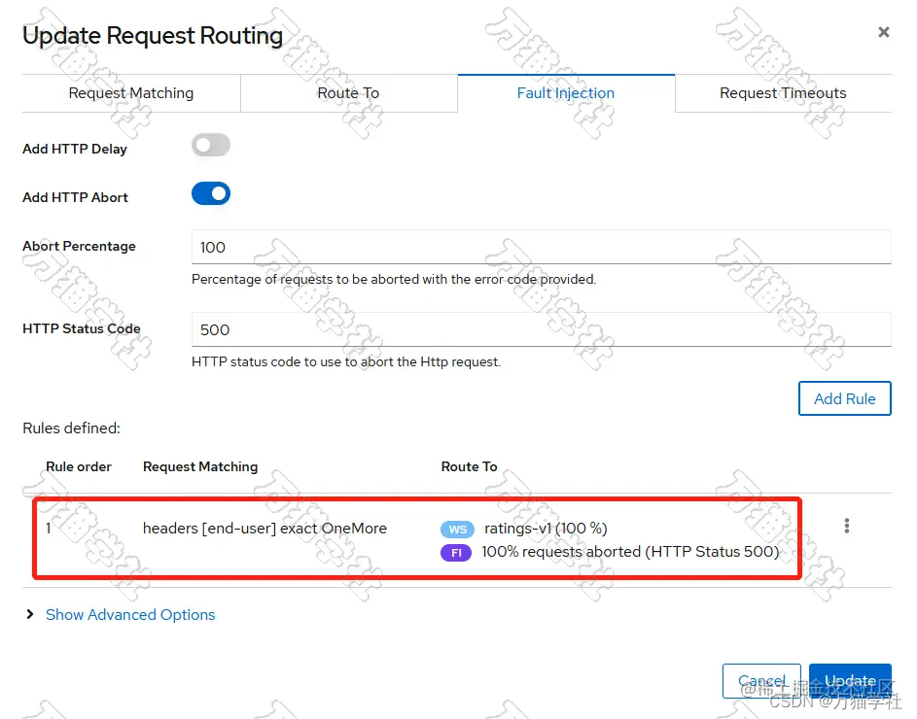
Task: Open the Show Advanced Options link
Action: [x=130, y=615]
